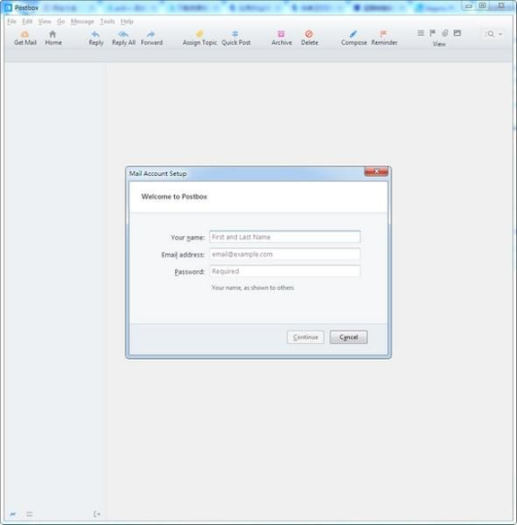Image resolution: width=517 pixels, height=525 pixels.
Task: Open Quick Post from the toolbar
Action: click(x=235, y=38)
